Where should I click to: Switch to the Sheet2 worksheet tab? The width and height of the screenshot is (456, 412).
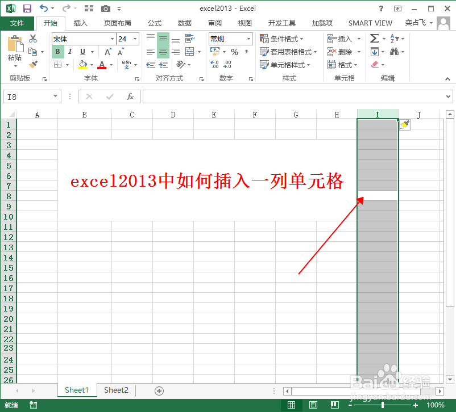(x=115, y=390)
